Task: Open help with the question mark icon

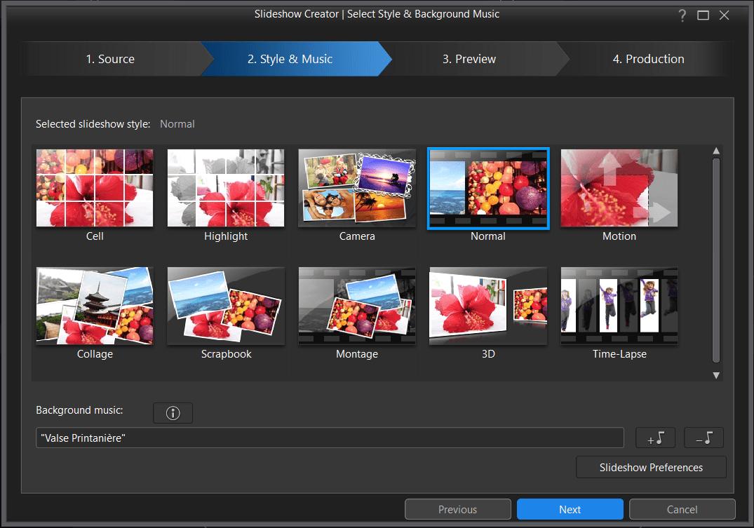Action: point(682,15)
